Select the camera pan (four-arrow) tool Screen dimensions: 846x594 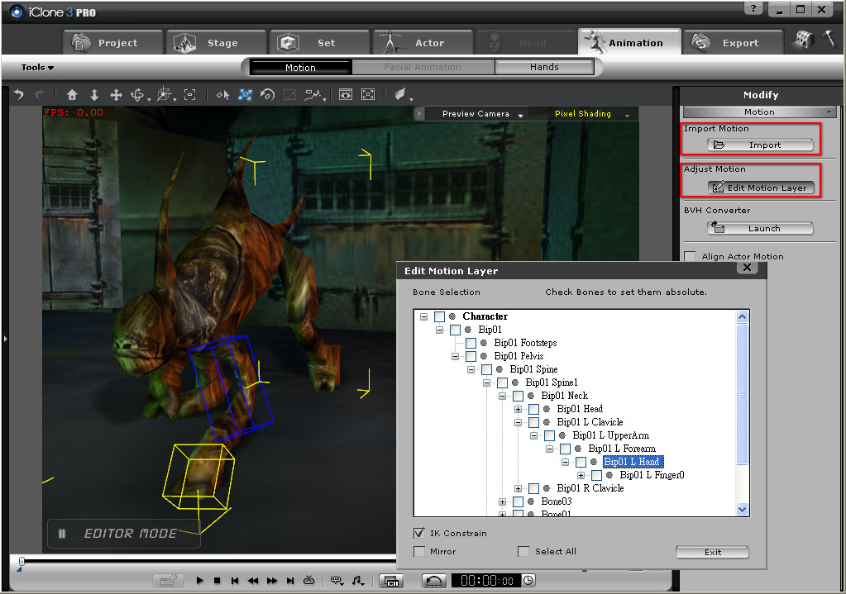[116, 95]
